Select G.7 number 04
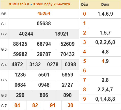Viewport: 121px width, 110px height. [17, 105]
